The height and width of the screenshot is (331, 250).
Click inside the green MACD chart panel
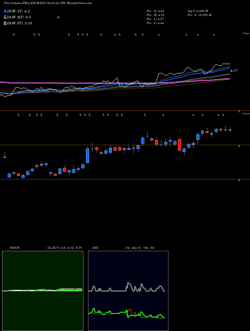point(42,291)
